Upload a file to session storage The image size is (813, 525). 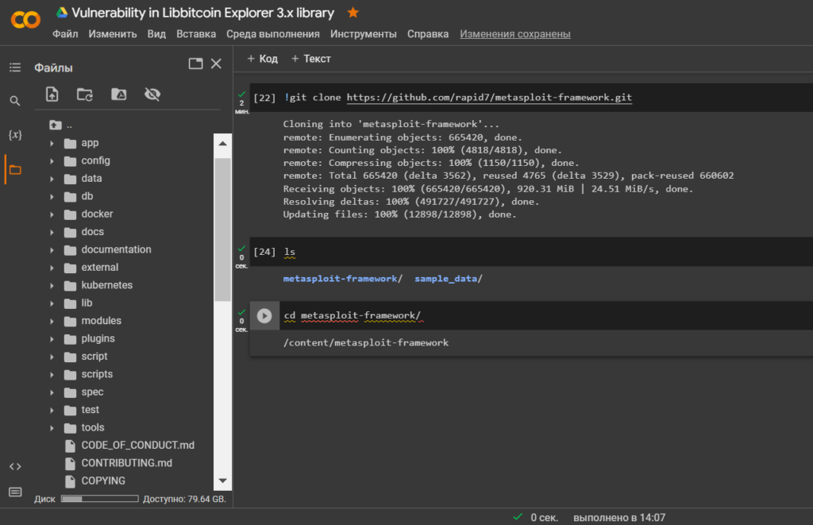pyautogui.click(x=52, y=95)
